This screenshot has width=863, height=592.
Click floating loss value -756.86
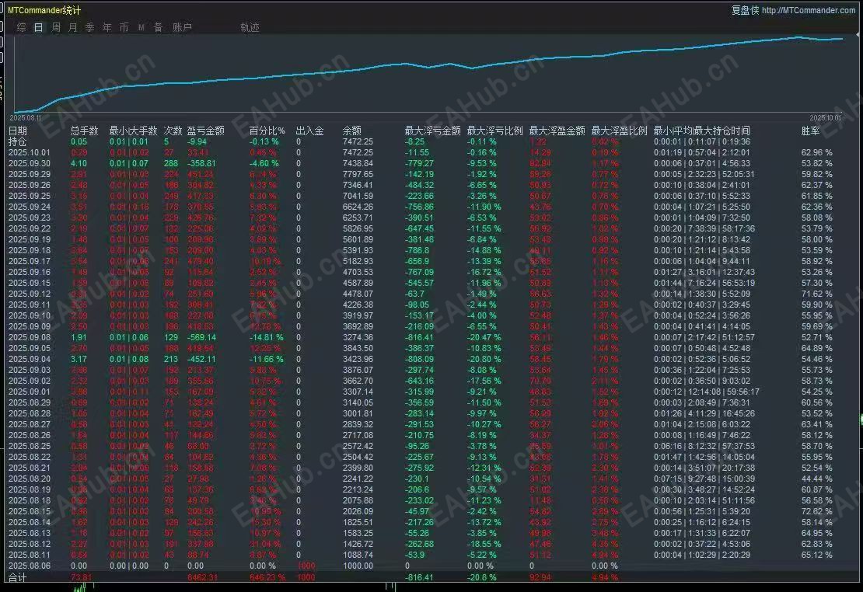tap(419, 207)
